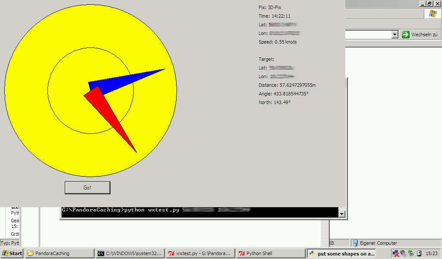Open the address bar dropdown arrow
The height and width of the screenshot is (259, 442).
tap(395, 35)
